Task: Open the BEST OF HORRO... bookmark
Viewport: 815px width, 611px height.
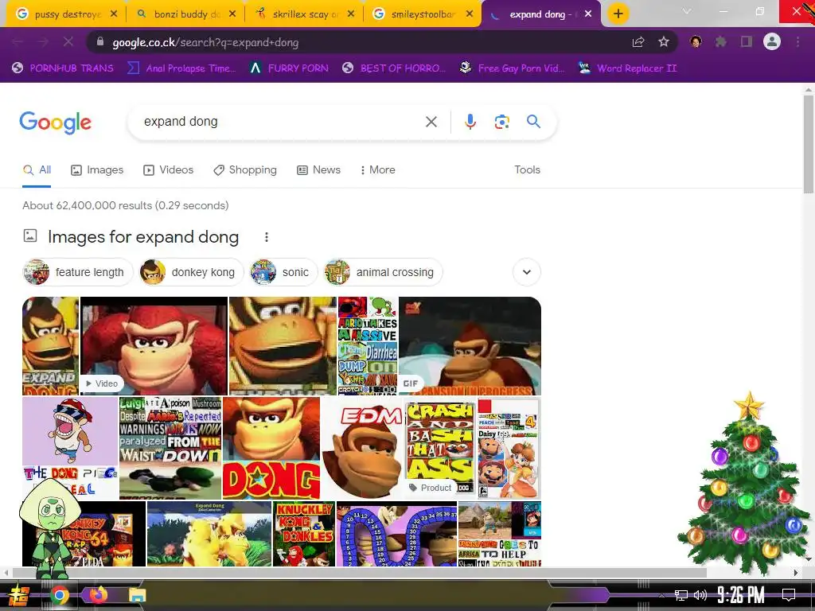Action: (394, 68)
